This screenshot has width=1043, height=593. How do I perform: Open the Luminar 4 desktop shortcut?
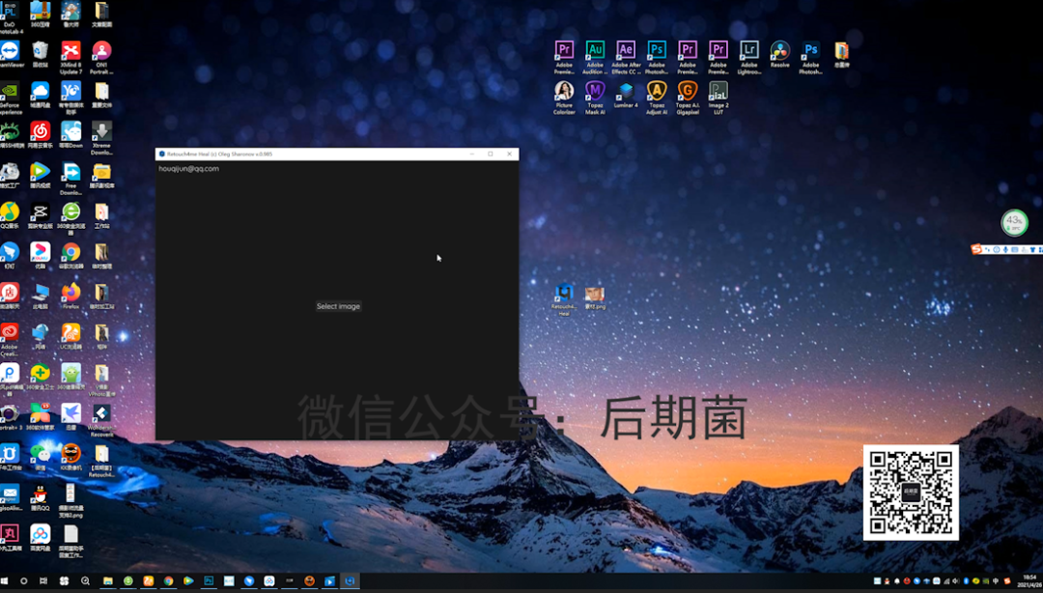(x=626, y=91)
